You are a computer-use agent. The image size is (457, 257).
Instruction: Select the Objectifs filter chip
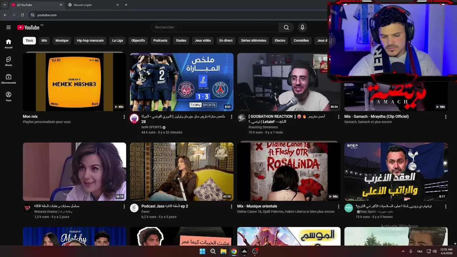tap(138, 41)
